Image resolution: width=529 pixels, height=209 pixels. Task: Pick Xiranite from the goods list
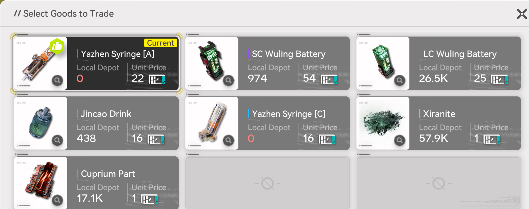[x=439, y=123]
